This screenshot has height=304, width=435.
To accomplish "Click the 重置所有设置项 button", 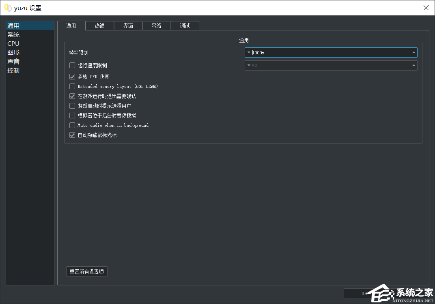I will point(87,272).
